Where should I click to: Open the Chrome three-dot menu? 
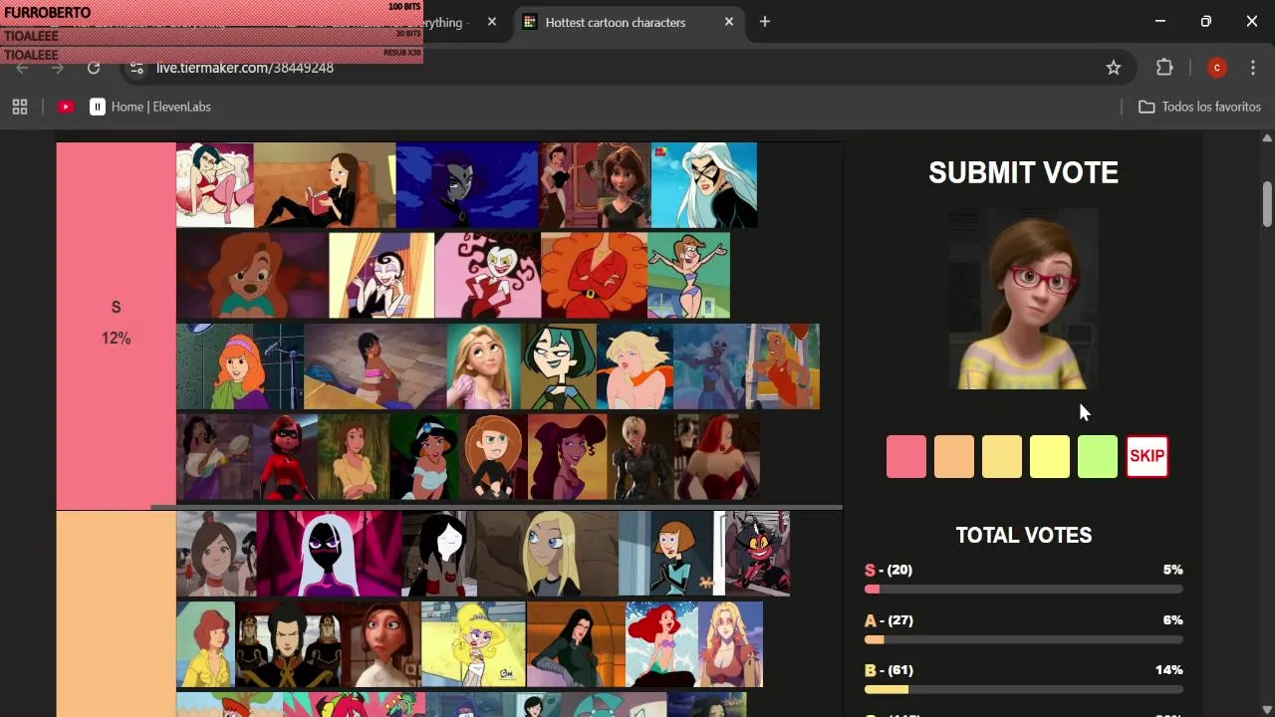pyautogui.click(x=1253, y=68)
